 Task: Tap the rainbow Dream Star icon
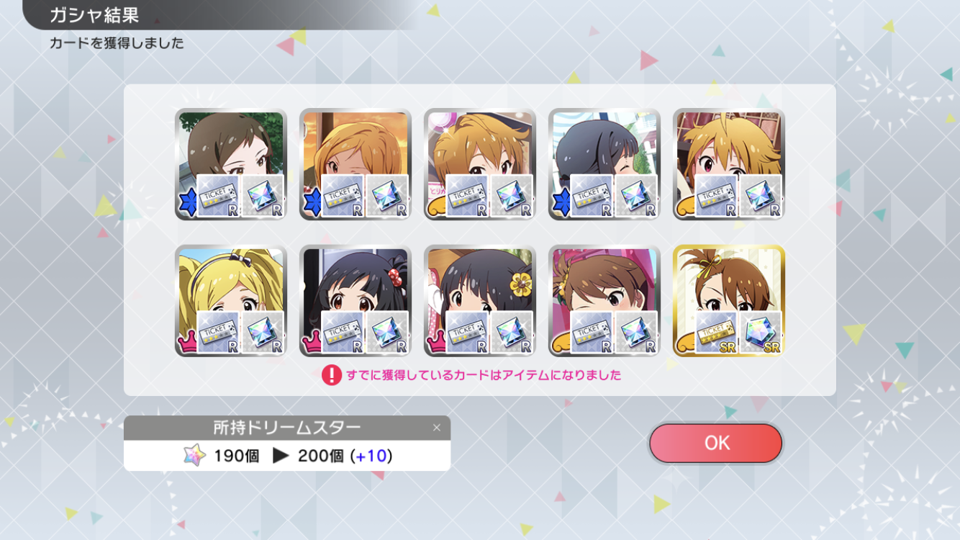click(194, 456)
